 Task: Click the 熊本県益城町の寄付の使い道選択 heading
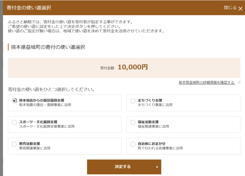pos(48,47)
